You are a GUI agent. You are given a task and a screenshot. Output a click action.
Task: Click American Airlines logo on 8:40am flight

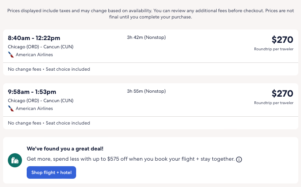(x=11, y=55)
